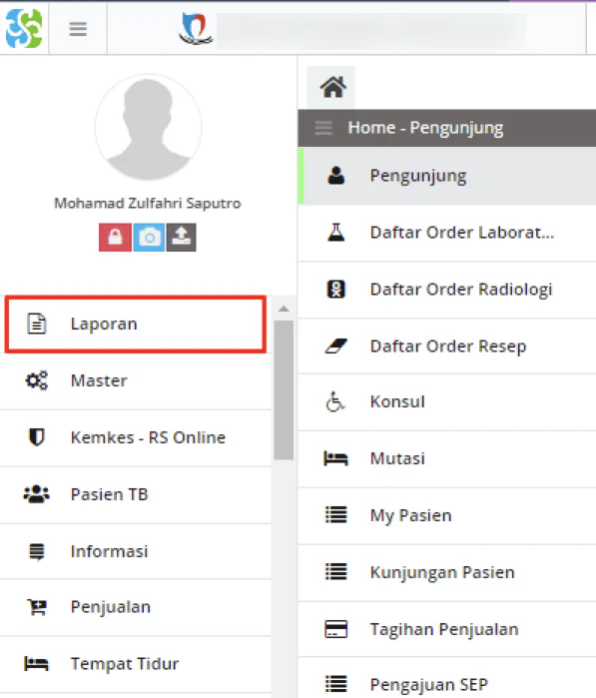Click the profile avatar picture
The width and height of the screenshot is (596, 698).
pyautogui.click(x=148, y=128)
